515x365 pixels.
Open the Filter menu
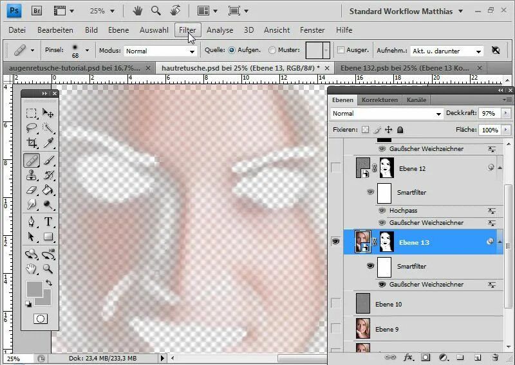187,30
